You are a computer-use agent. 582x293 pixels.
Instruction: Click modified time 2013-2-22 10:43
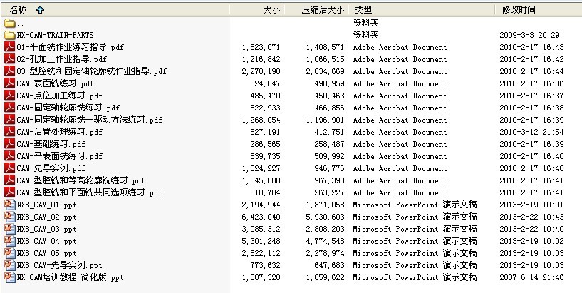point(531,217)
